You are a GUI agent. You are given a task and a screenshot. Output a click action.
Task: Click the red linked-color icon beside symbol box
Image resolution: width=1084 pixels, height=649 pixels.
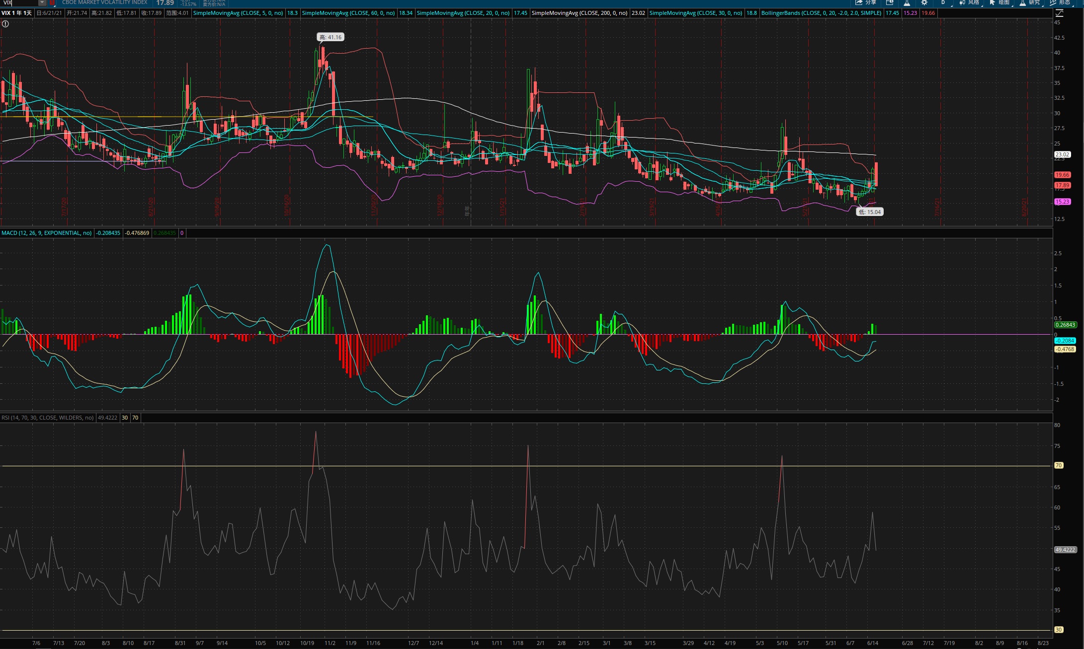coord(52,2)
